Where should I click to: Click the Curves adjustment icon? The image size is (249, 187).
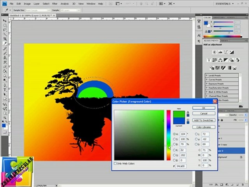tap(226, 52)
